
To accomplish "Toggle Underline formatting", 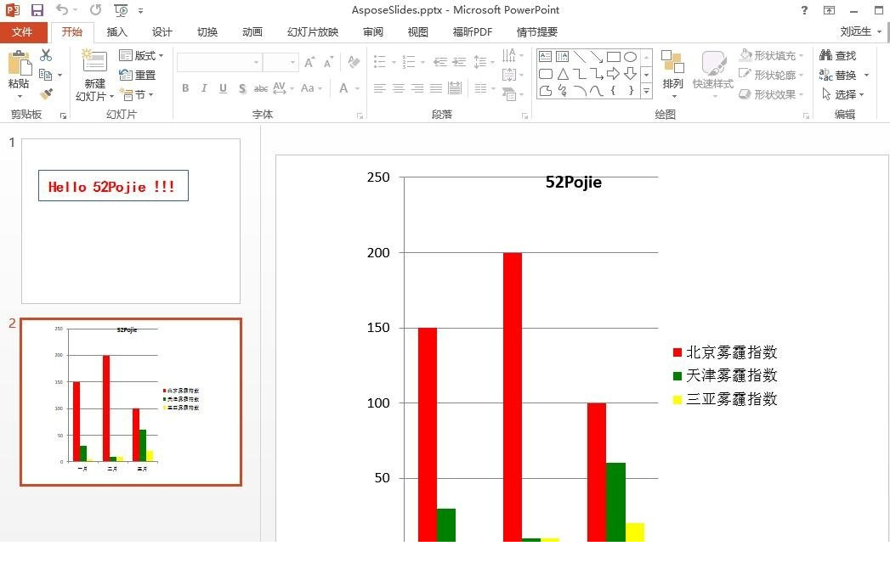I will click(x=223, y=88).
